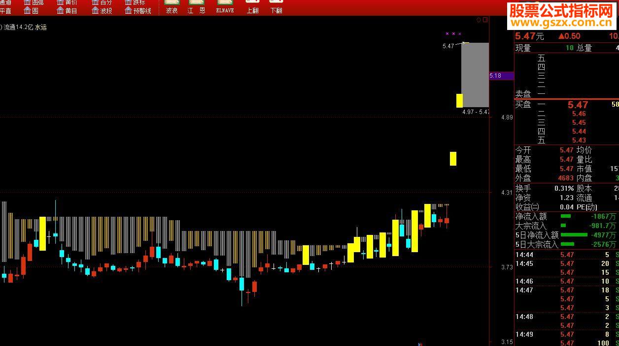
Task: Click the 净资 value 1.23
Action: point(567,198)
